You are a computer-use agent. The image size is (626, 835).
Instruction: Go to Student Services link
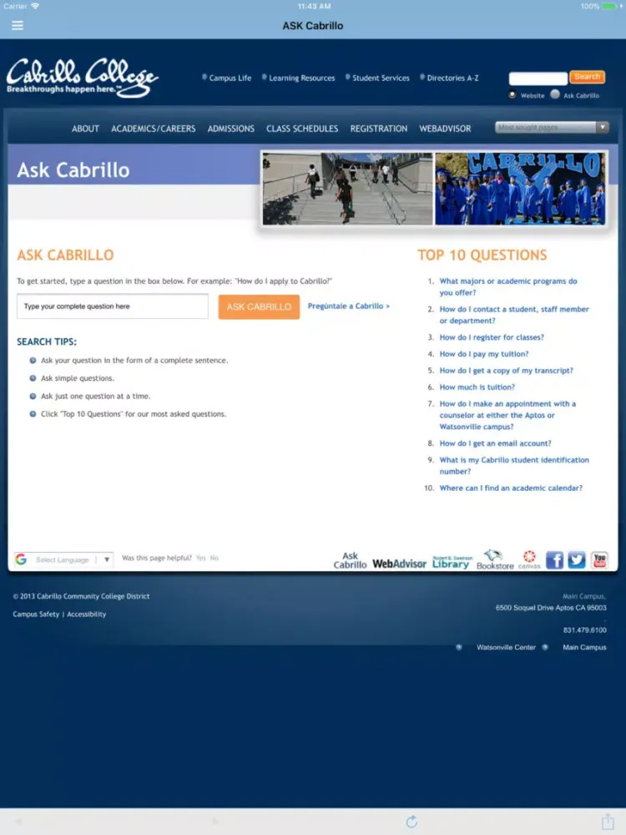point(381,78)
